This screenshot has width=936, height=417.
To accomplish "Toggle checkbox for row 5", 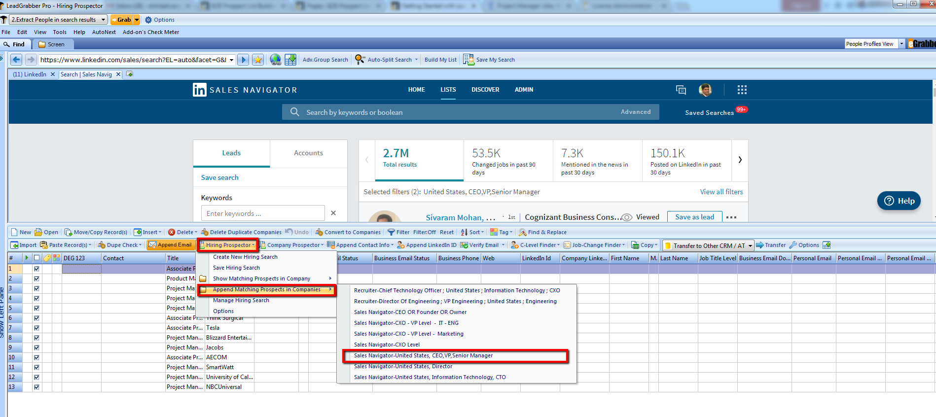I will click(36, 308).
